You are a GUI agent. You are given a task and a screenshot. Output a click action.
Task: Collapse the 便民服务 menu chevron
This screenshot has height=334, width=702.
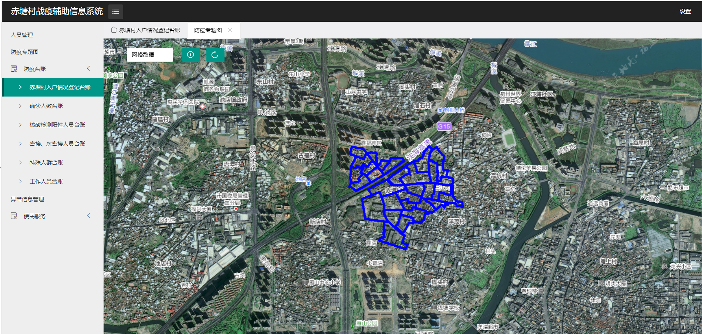point(89,216)
